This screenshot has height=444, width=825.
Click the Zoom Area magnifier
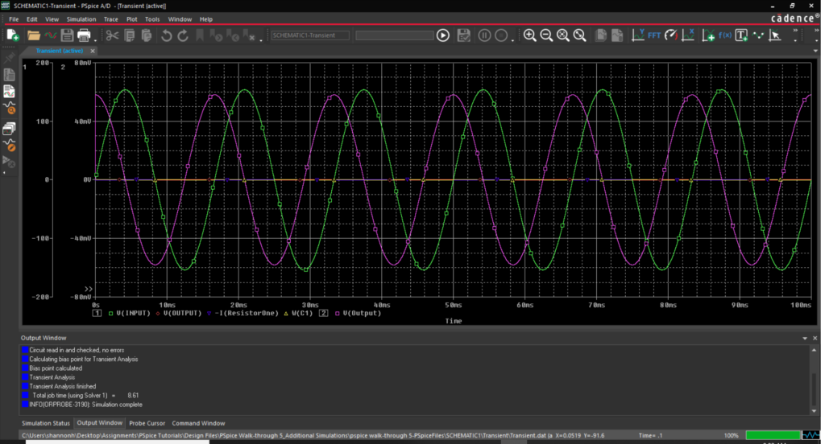pyautogui.click(x=563, y=35)
